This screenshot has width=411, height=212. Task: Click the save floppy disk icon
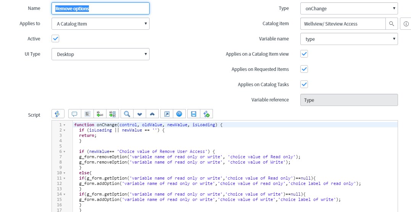194,114
